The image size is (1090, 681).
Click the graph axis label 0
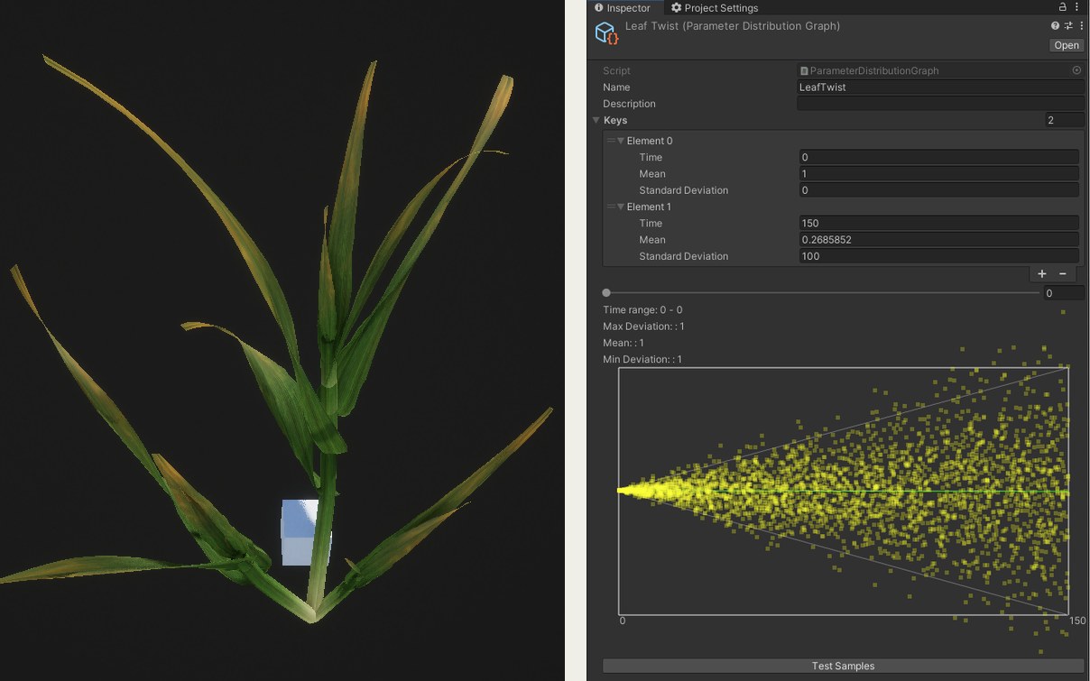[x=623, y=621]
